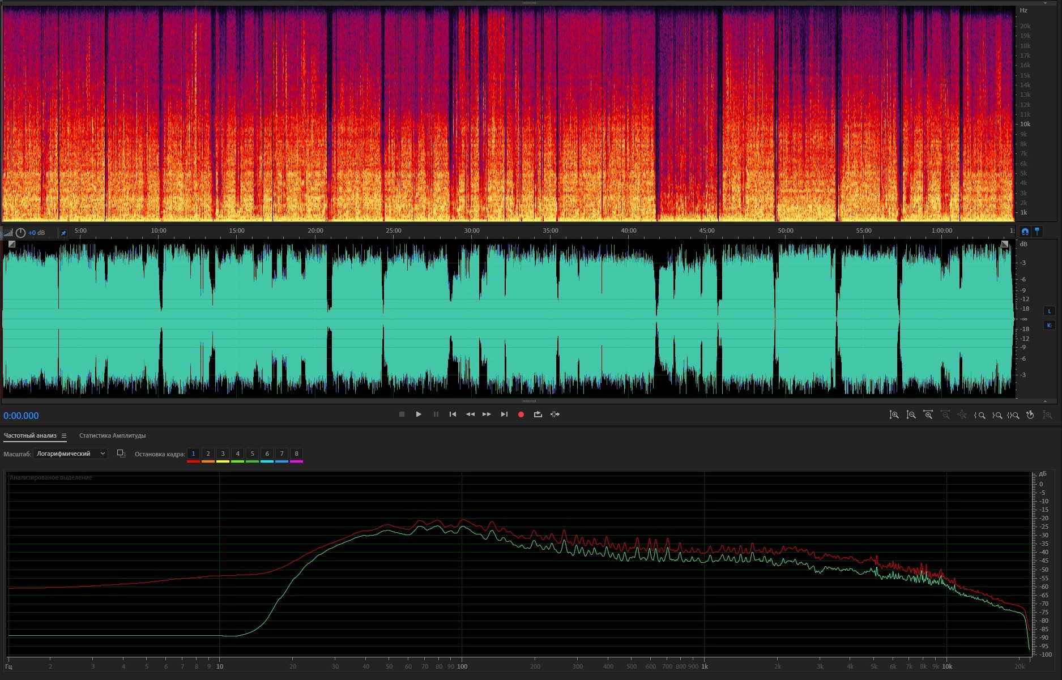Viewport: 1062px width, 680px height.
Task: Toggle Snapping magnet icon
Action: point(1025,232)
